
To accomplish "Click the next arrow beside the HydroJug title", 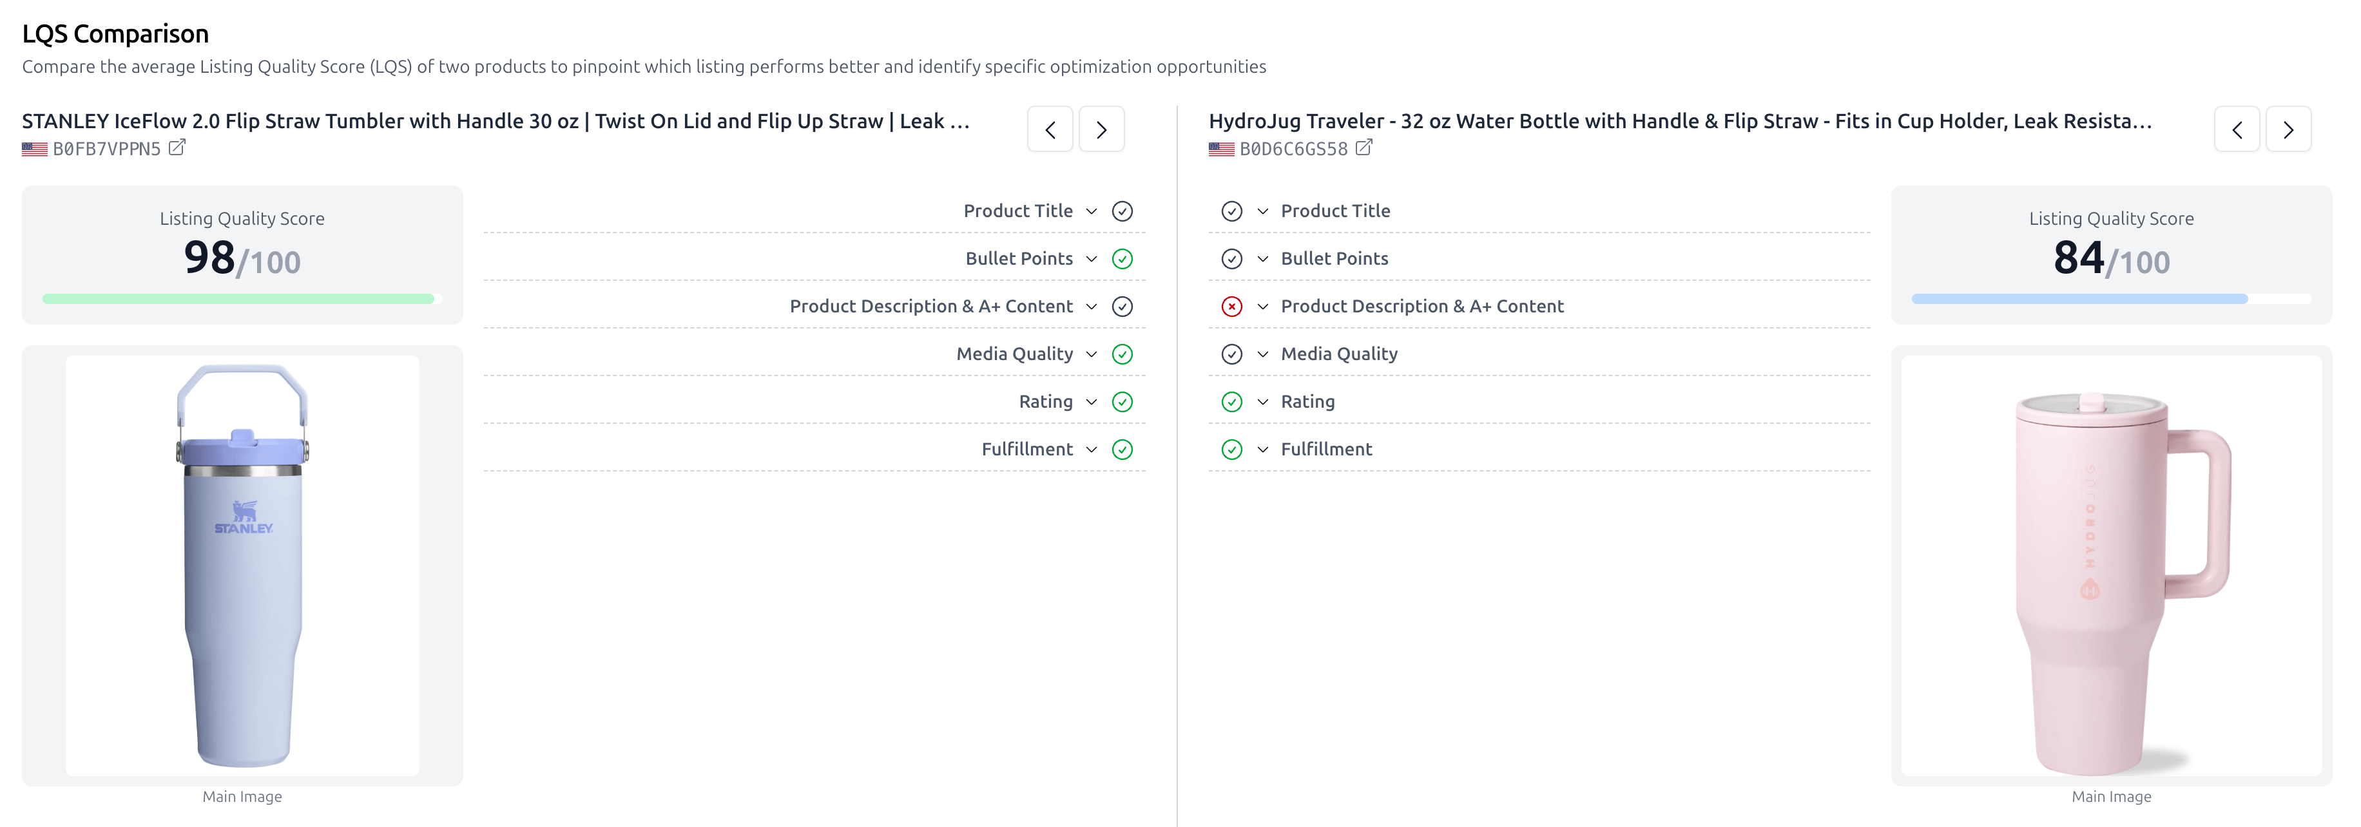I will point(2289,129).
